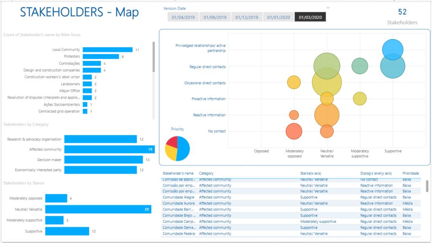432x243 pixels.
Task: Select version date 01/09/2019
Action: click(215, 17)
